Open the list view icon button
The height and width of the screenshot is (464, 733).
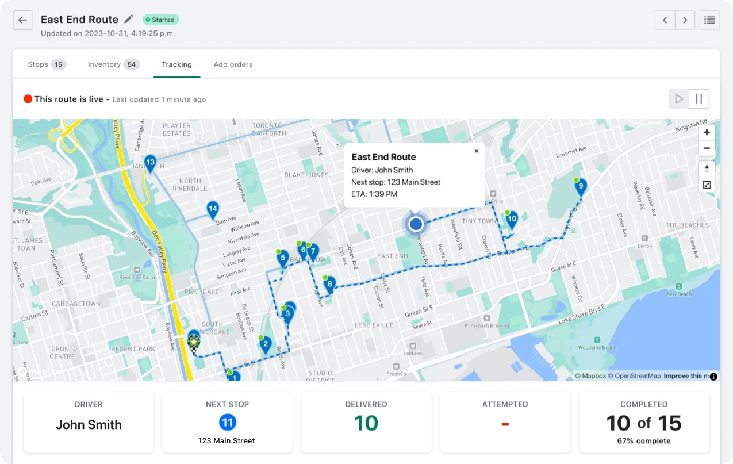tap(710, 20)
